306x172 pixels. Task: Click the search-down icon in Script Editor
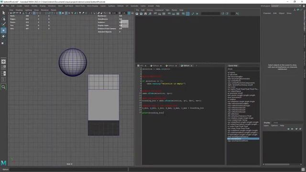(223, 14)
